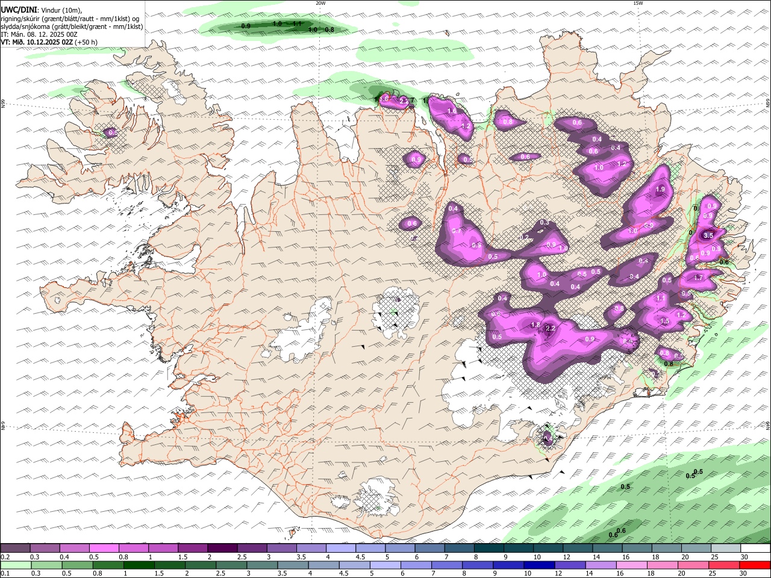Click the 1.7 value near the east fjords
This screenshot has width=771, height=578.
pos(699,278)
